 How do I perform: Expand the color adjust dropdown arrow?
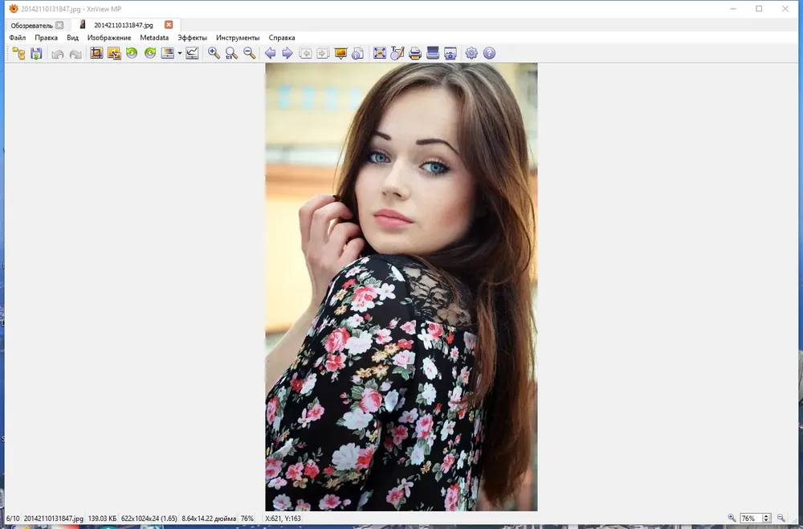click(x=180, y=53)
